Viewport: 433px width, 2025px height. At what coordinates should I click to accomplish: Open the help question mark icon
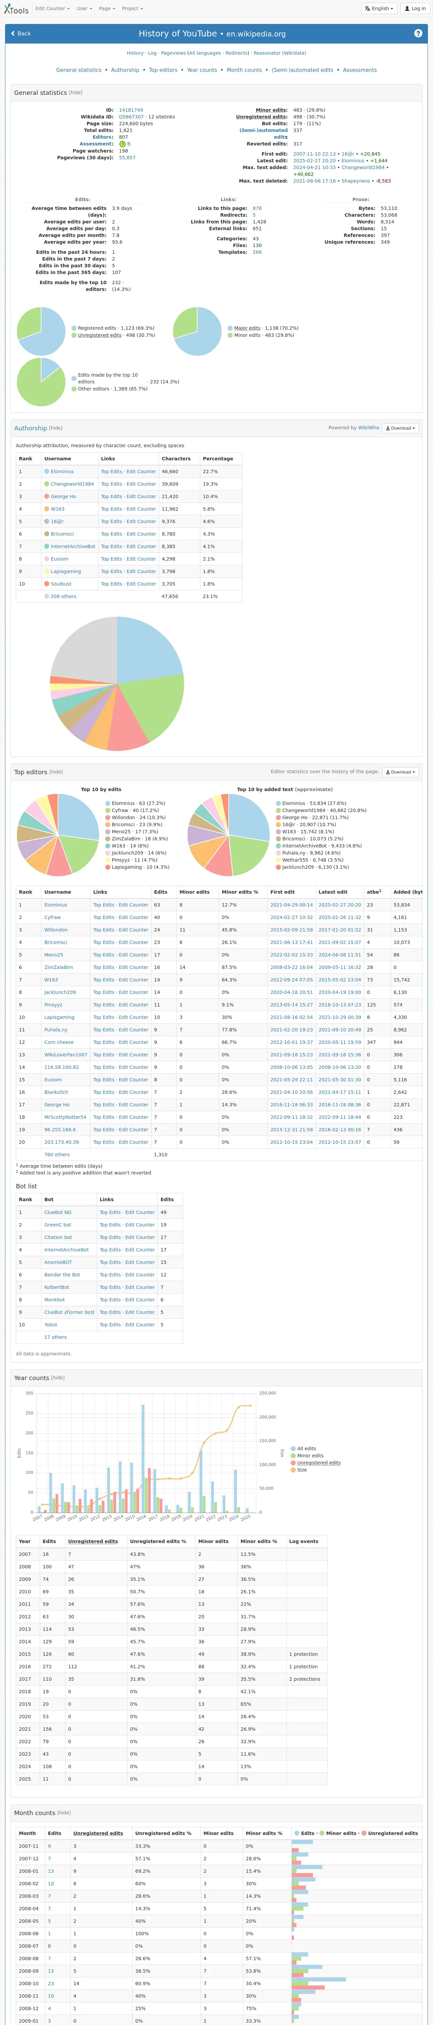[x=418, y=34]
